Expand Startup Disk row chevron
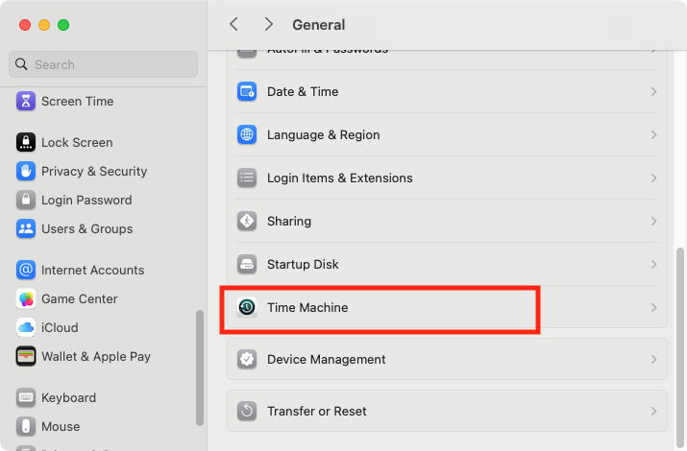 (653, 264)
